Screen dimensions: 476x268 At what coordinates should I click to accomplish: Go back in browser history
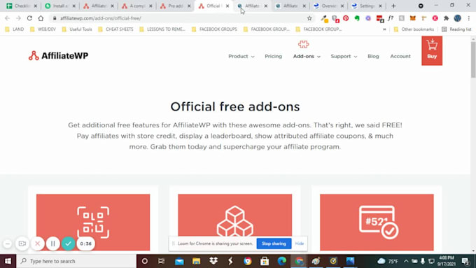[7, 18]
